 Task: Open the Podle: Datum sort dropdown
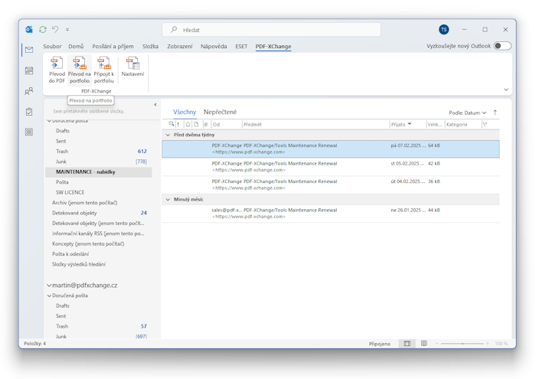(x=468, y=113)
